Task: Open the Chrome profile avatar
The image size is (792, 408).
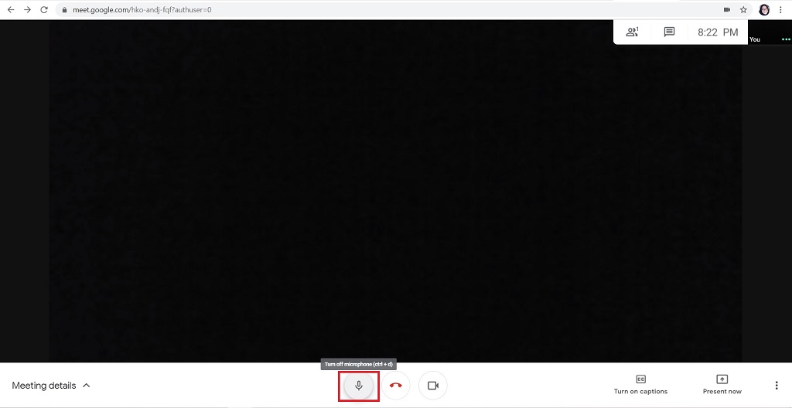Action: tap(764, 10)
